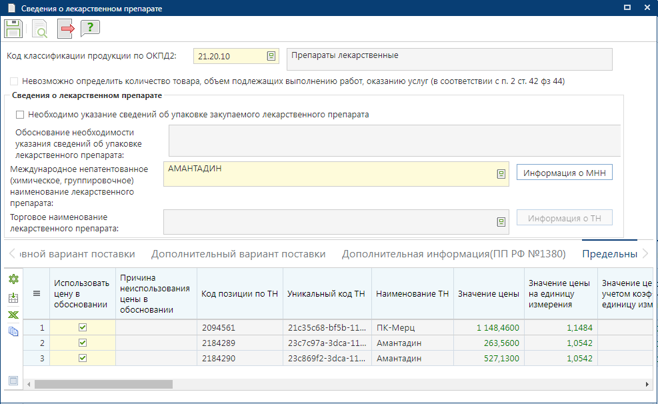
Task: Open the document preview magnifier icon
Action: point(40,29)
